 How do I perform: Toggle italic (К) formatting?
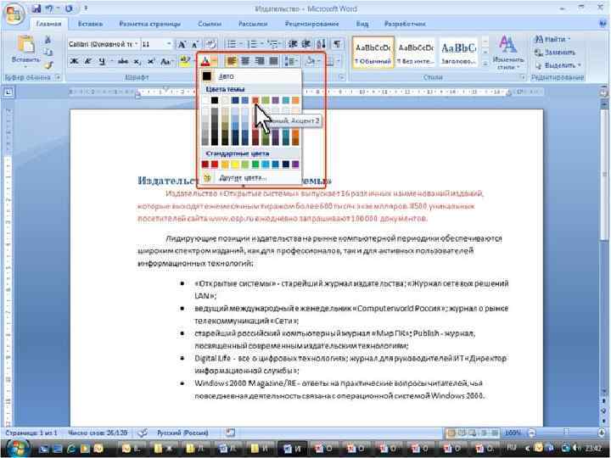click(88, 61)
